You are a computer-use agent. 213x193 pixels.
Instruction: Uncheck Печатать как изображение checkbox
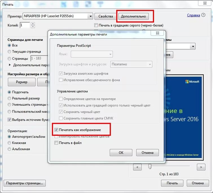point(56,130)
